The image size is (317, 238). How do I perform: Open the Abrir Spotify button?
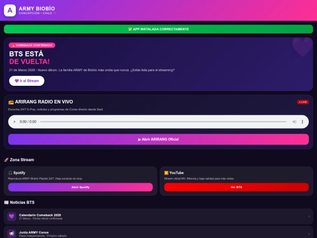[80, 187]
